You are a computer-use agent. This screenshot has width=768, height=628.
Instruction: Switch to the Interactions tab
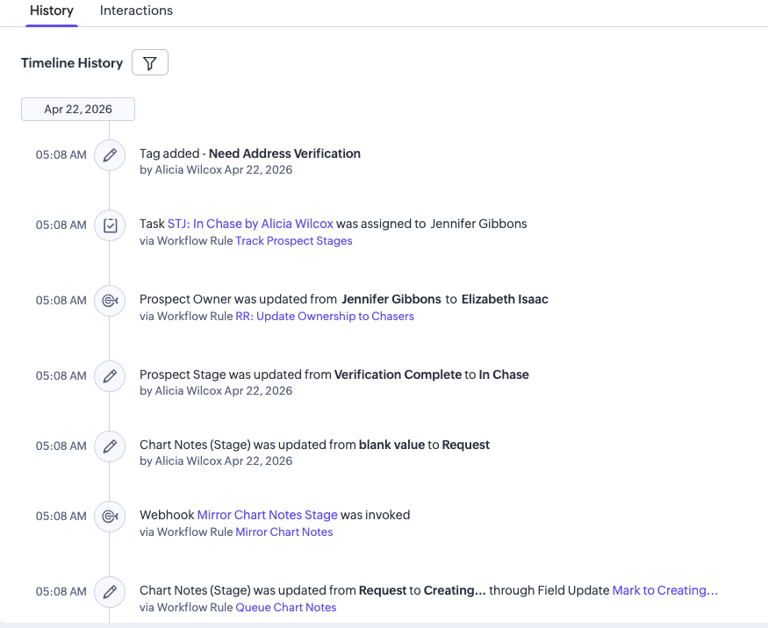[136, 11]
